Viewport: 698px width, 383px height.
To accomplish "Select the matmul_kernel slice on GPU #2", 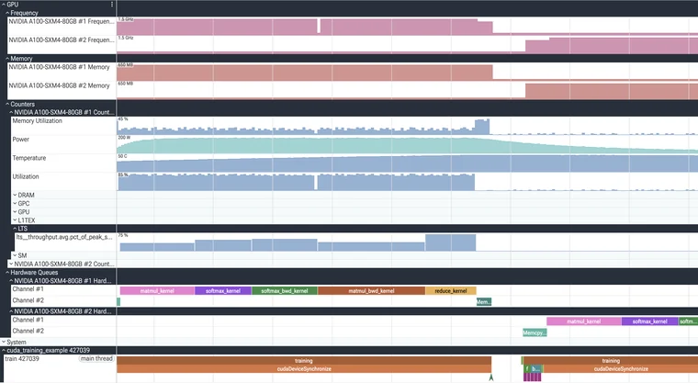I will [583, 321].
